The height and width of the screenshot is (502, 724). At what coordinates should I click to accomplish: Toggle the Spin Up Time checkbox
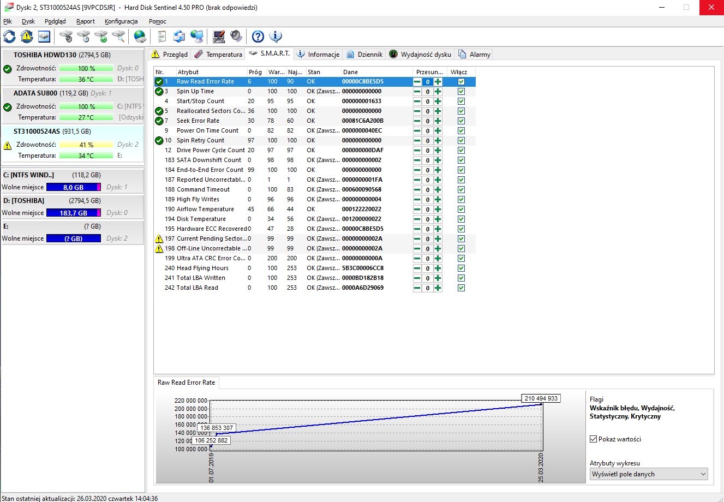[461, 92]
